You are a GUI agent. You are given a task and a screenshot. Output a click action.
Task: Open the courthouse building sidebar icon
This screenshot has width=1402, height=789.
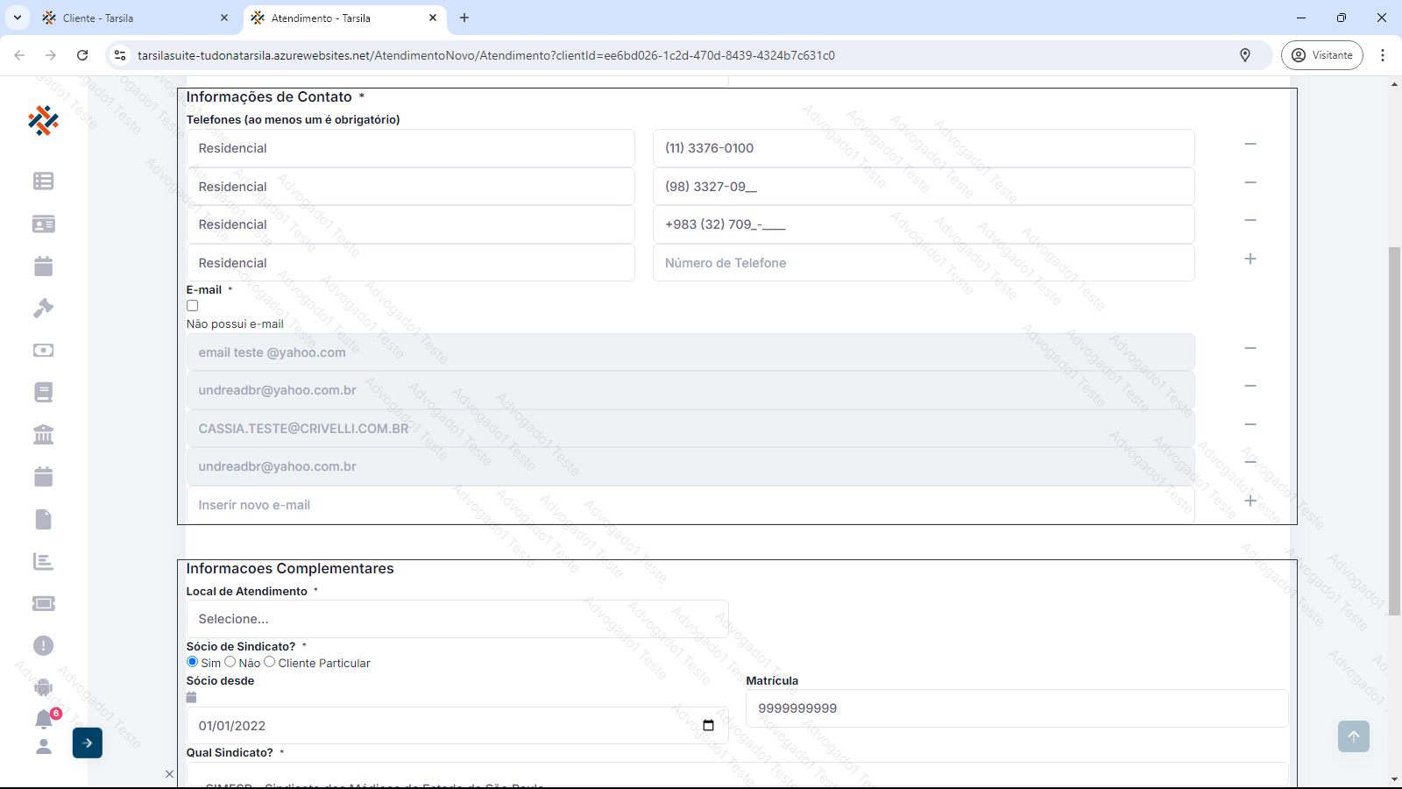43,434
